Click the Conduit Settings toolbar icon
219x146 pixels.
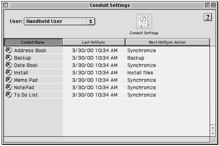144,21
